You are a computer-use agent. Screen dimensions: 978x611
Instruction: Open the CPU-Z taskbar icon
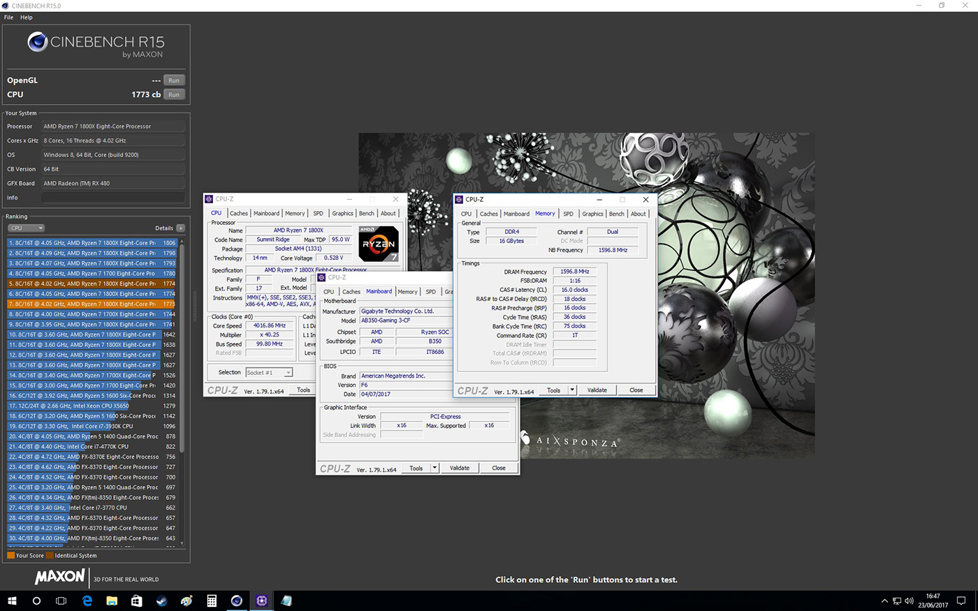tap(262, 601)
